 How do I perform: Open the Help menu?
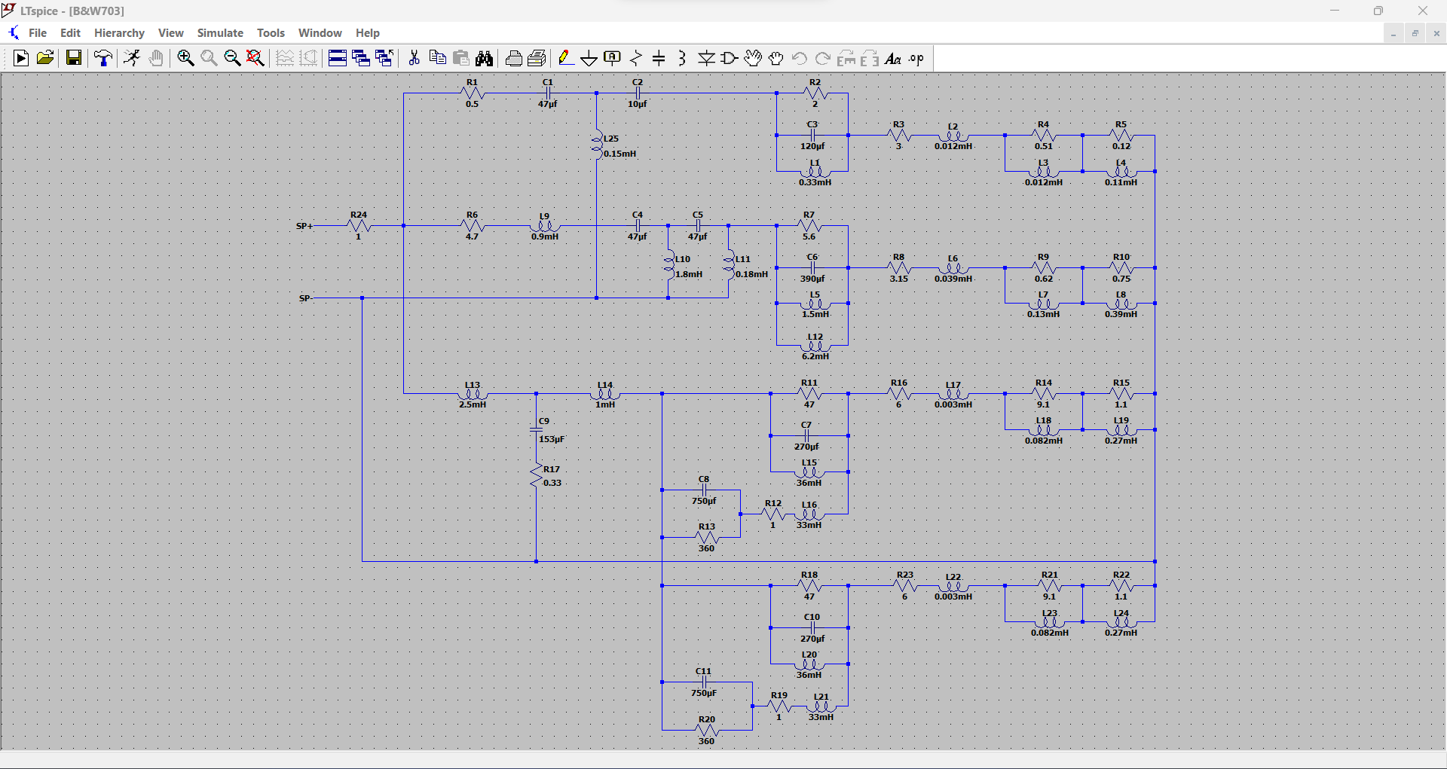[368, 33]
